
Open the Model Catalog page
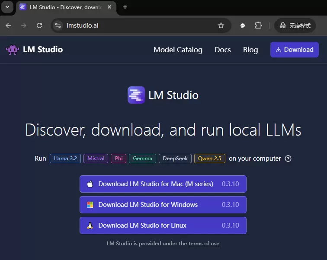[x=178, y=50]
